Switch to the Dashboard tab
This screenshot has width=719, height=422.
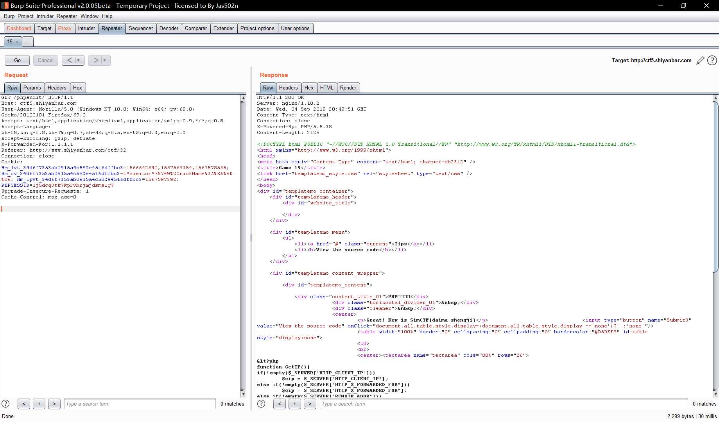pyautogui.click(x=19, y=28)
